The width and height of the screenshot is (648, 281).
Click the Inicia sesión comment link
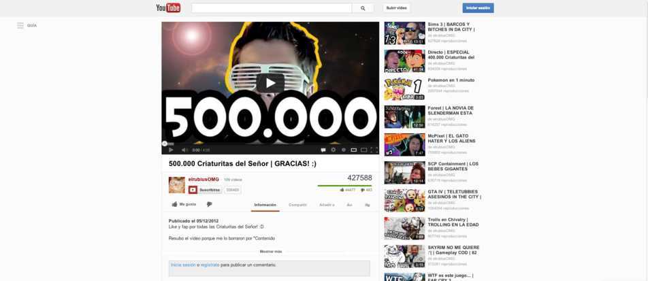(x=183, y=265)
